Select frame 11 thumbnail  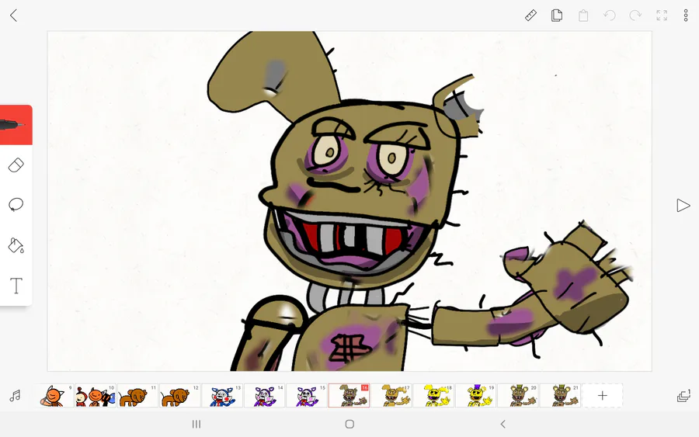pos(137,396)
